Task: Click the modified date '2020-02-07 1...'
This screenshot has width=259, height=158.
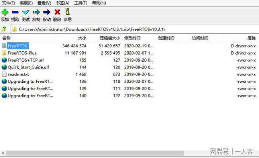Action: [x=139, y=53]
